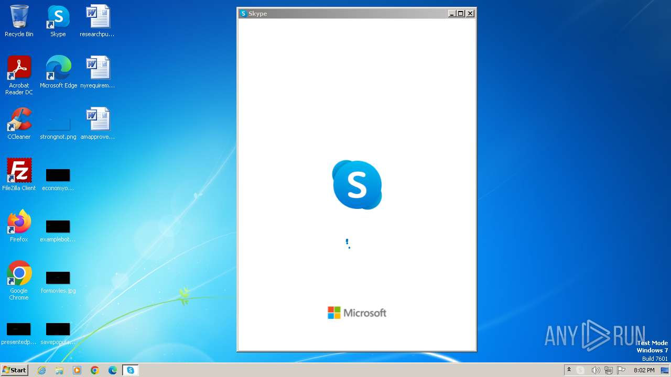Image resolution: width=671 pixels, height=377 pixels.
Task: Open the network status tray icon
Action: click(609, 370)
